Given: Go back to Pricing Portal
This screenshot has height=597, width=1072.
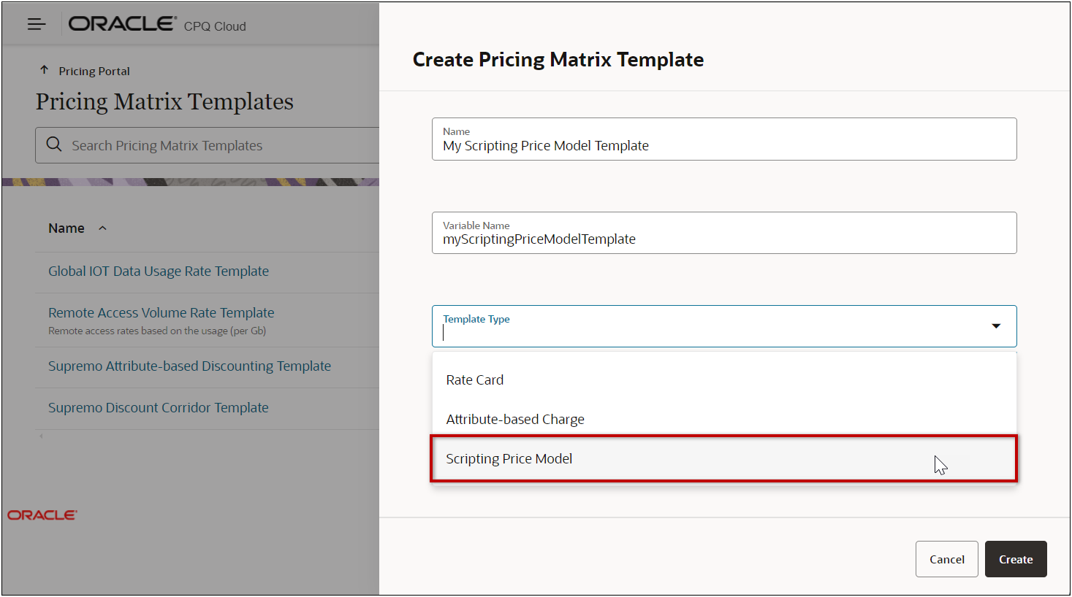Looking at the screenshot, I should coord(94,71).
